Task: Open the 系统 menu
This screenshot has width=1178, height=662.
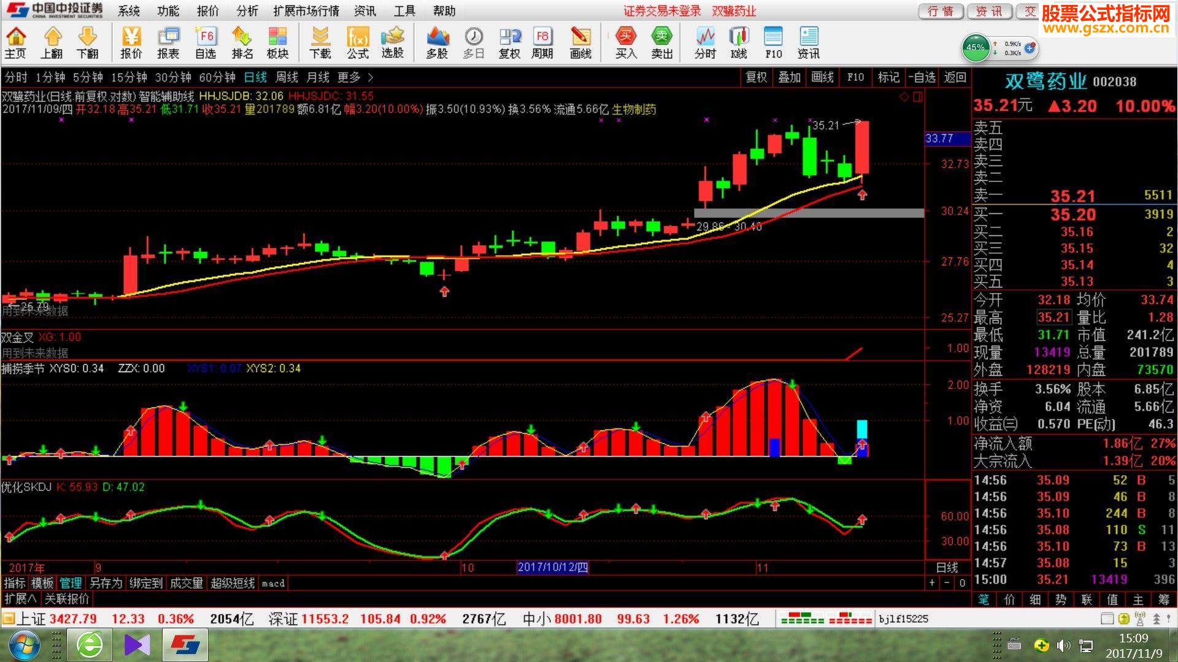Action: point(129,11)
